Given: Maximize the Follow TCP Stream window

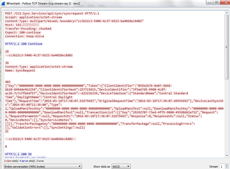Looking at the screenshot, I should pyautogui.click(x=217, y=2).
